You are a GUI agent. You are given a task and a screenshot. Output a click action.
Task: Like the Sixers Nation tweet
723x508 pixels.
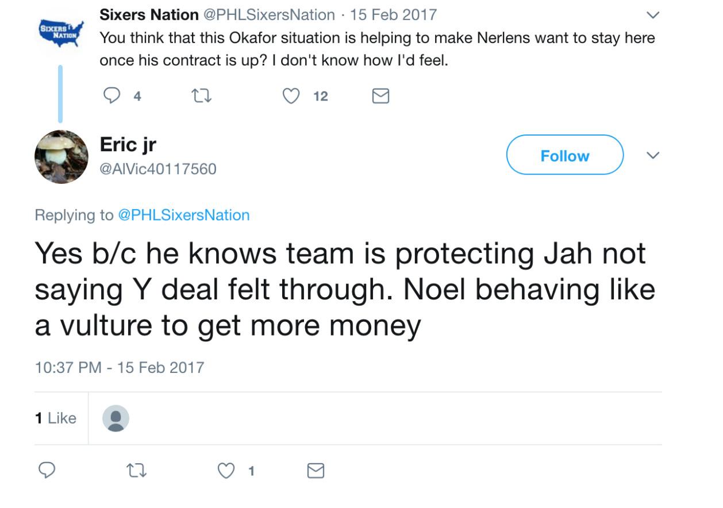coord(292,97)
